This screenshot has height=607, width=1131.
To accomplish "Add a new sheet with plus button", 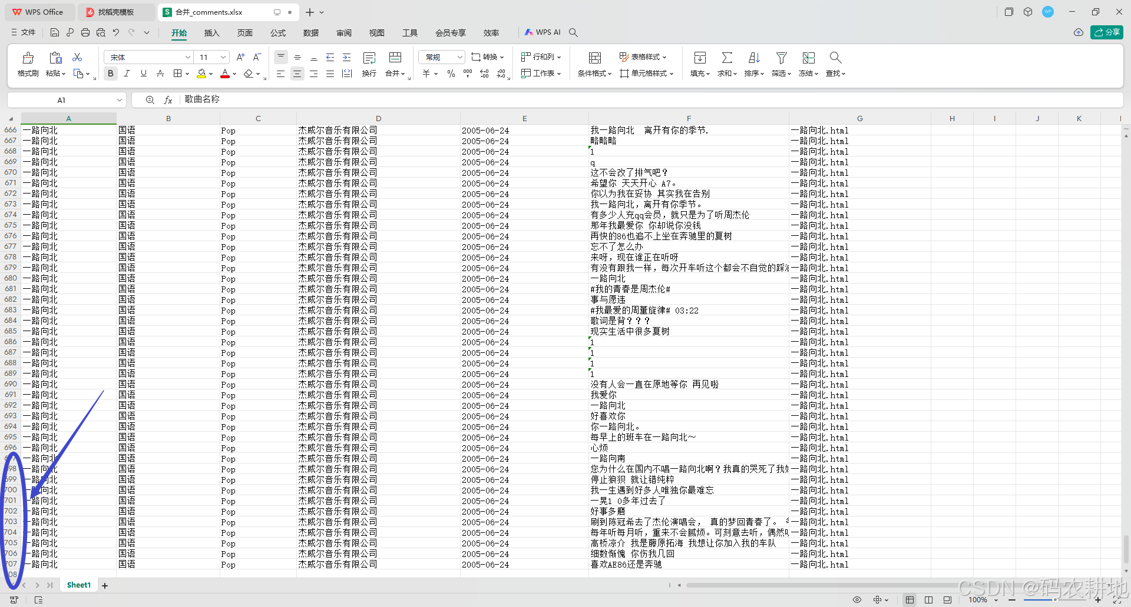I will [x=105, y=585].
